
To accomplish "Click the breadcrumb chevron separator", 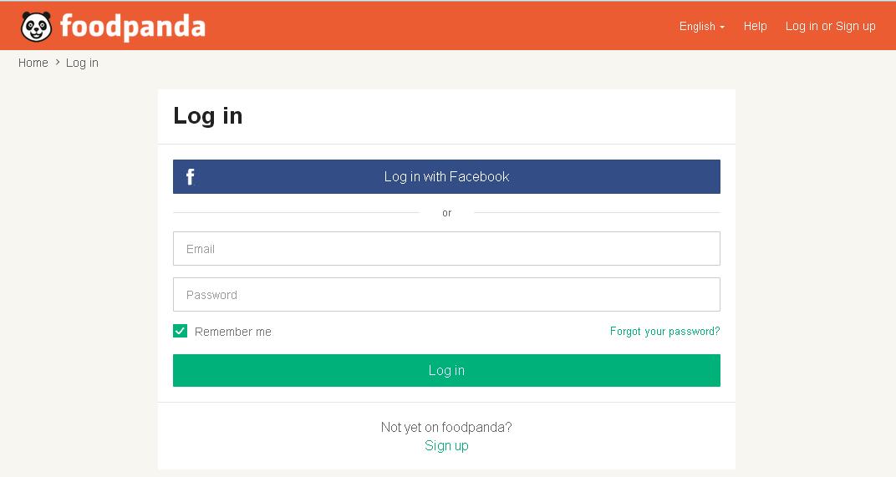I will (x=58, y=63).
